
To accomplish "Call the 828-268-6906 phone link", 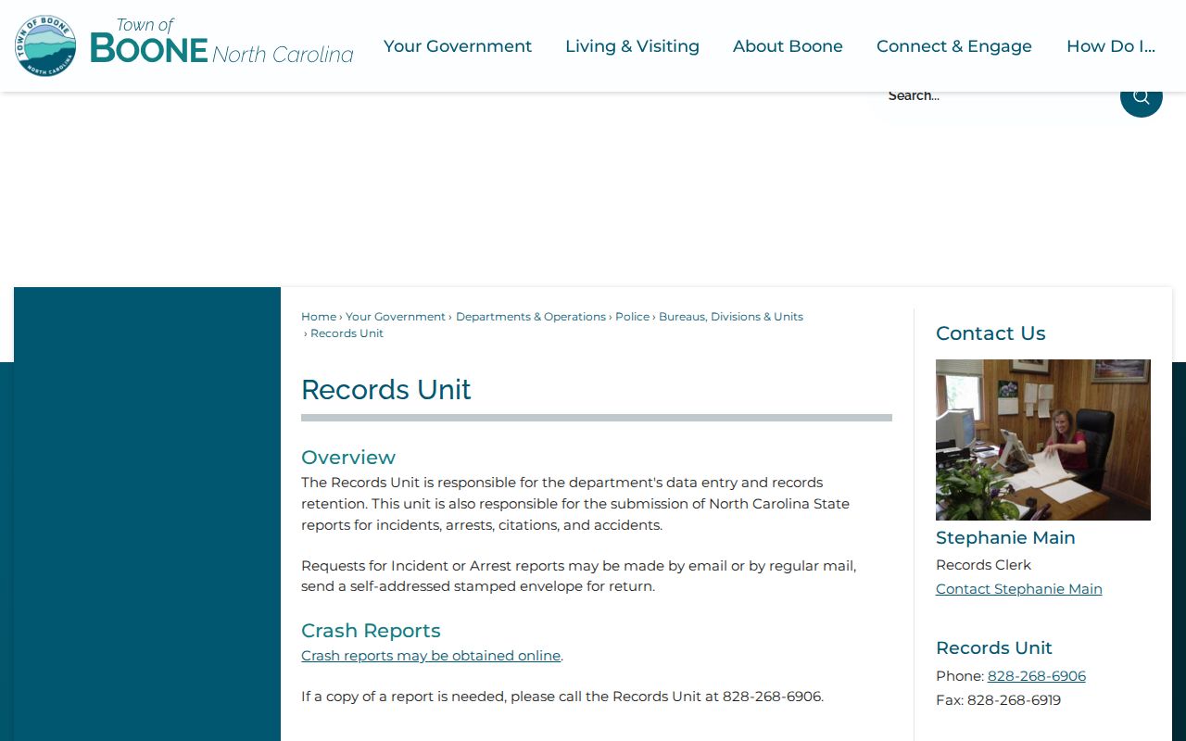I will coord(1037,676).
